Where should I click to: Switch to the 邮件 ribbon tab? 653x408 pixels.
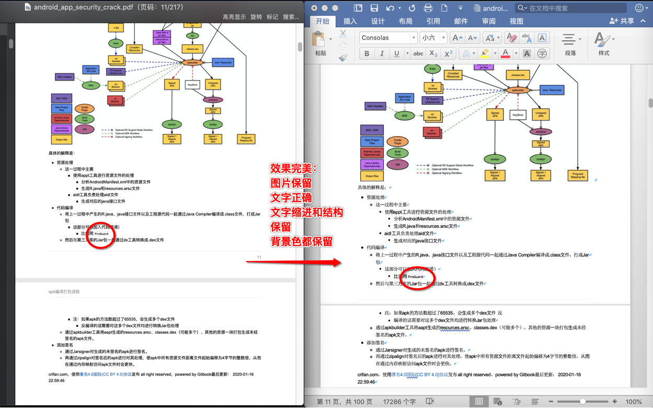(461, 21)
